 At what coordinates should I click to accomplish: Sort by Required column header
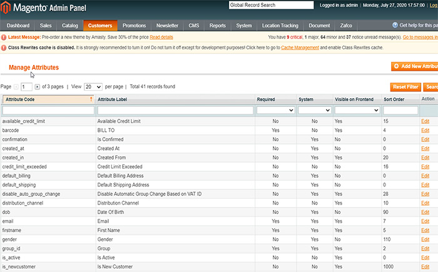click(266, 99)
